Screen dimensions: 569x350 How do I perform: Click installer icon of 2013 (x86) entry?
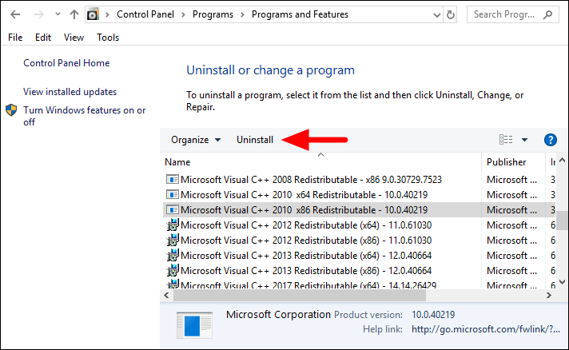[x=173, y=271]
